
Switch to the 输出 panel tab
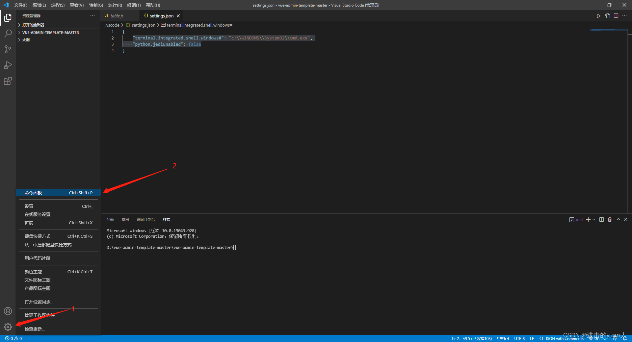point(125,220)
